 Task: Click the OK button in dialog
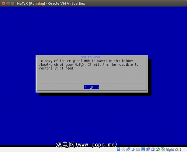point(92,87)
